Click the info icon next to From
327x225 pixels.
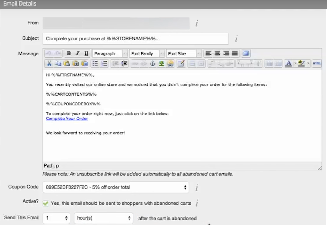click(x=197, y=23)
